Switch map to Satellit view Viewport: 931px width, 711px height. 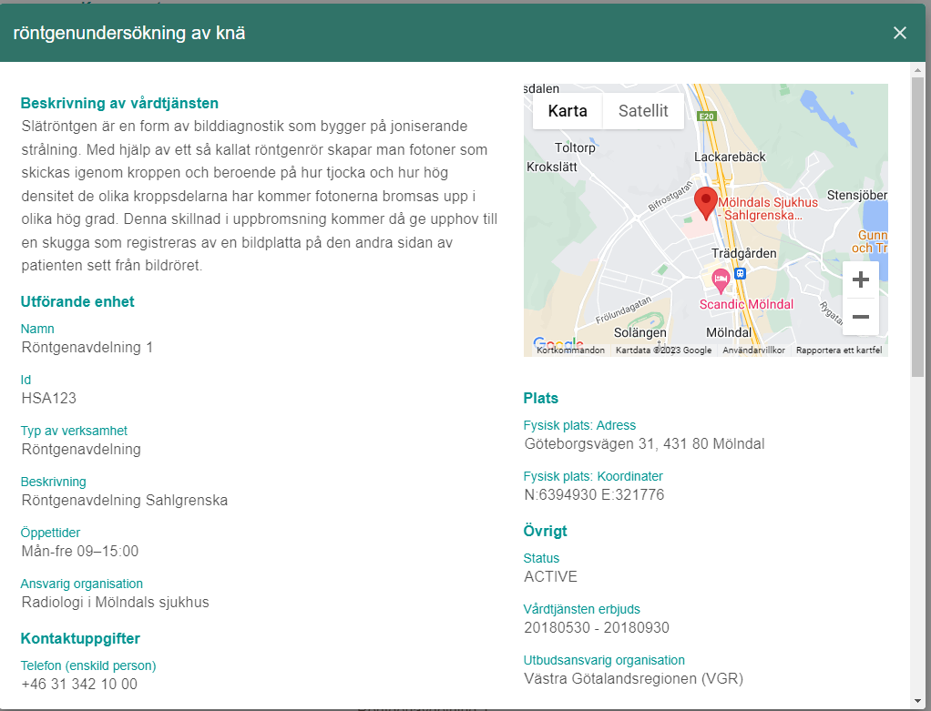pyautogui.click(x=643, y=111)
